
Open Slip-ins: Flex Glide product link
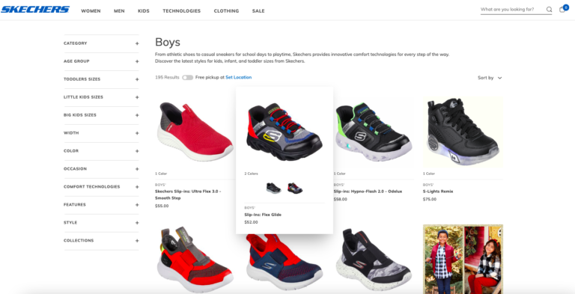(263, 215)
